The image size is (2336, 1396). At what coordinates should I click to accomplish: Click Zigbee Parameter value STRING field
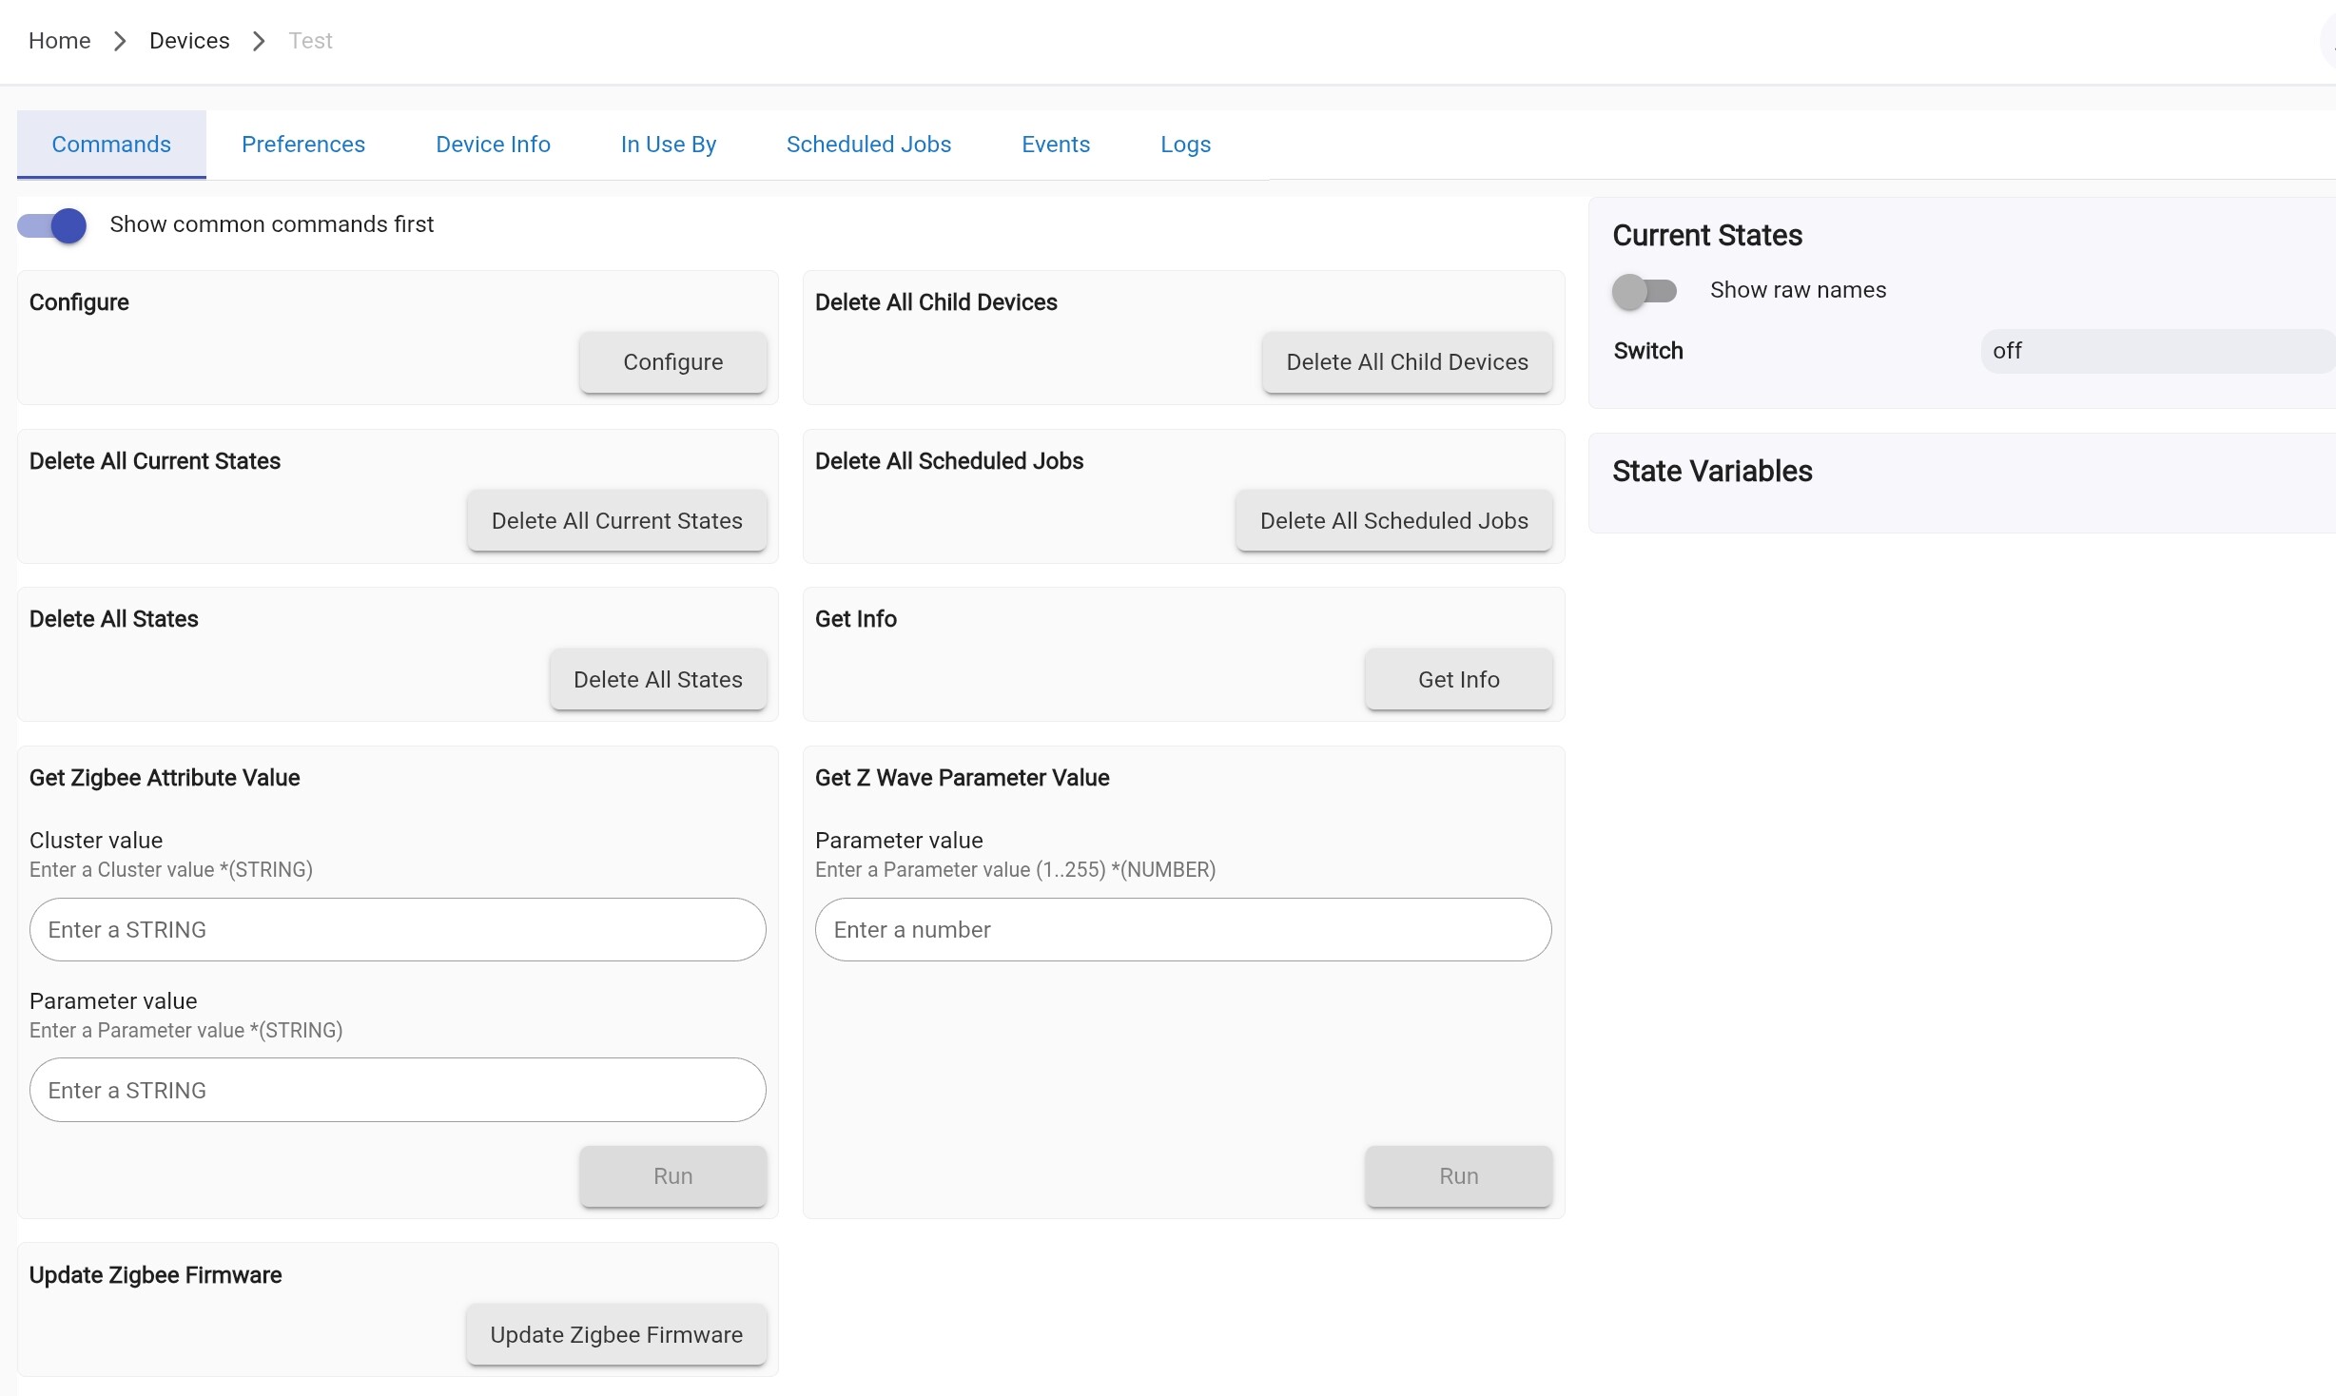pyautogui.click(x=397, y=1091)
